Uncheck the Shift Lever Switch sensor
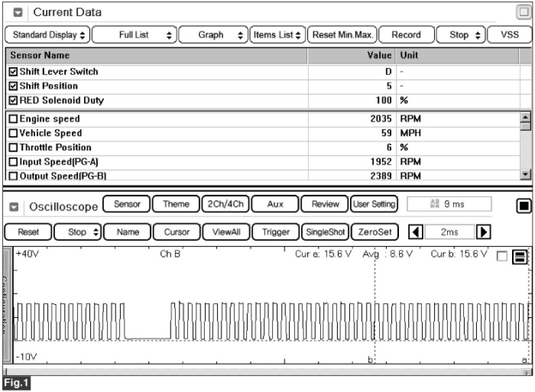 coord(13,72)
